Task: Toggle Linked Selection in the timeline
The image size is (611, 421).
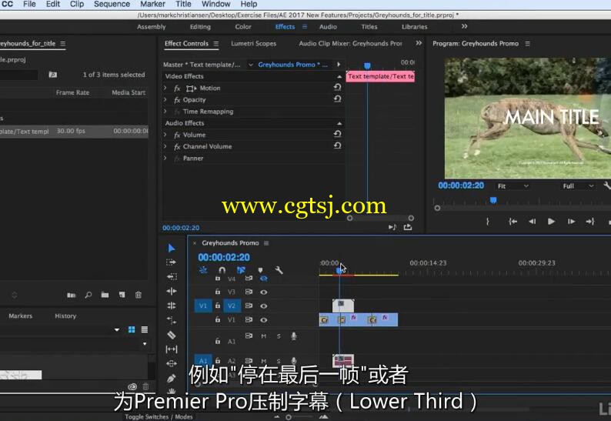Action: [x=241, y=270]
